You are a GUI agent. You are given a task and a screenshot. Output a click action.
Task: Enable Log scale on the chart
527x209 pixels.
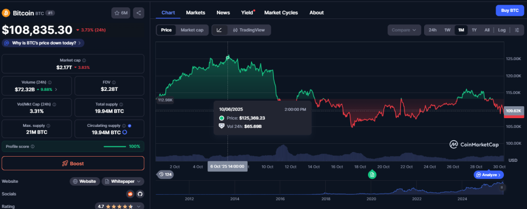tap(501, 30)
